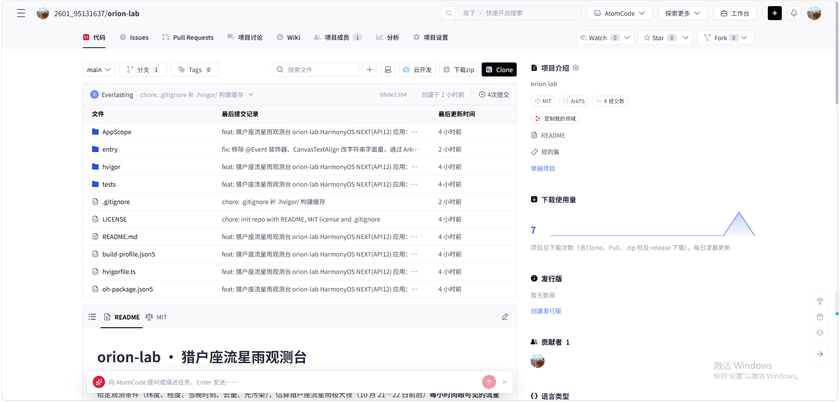Open the AppScope folder
The width and height of the screenshot is (840, 402).
[116, 132]
